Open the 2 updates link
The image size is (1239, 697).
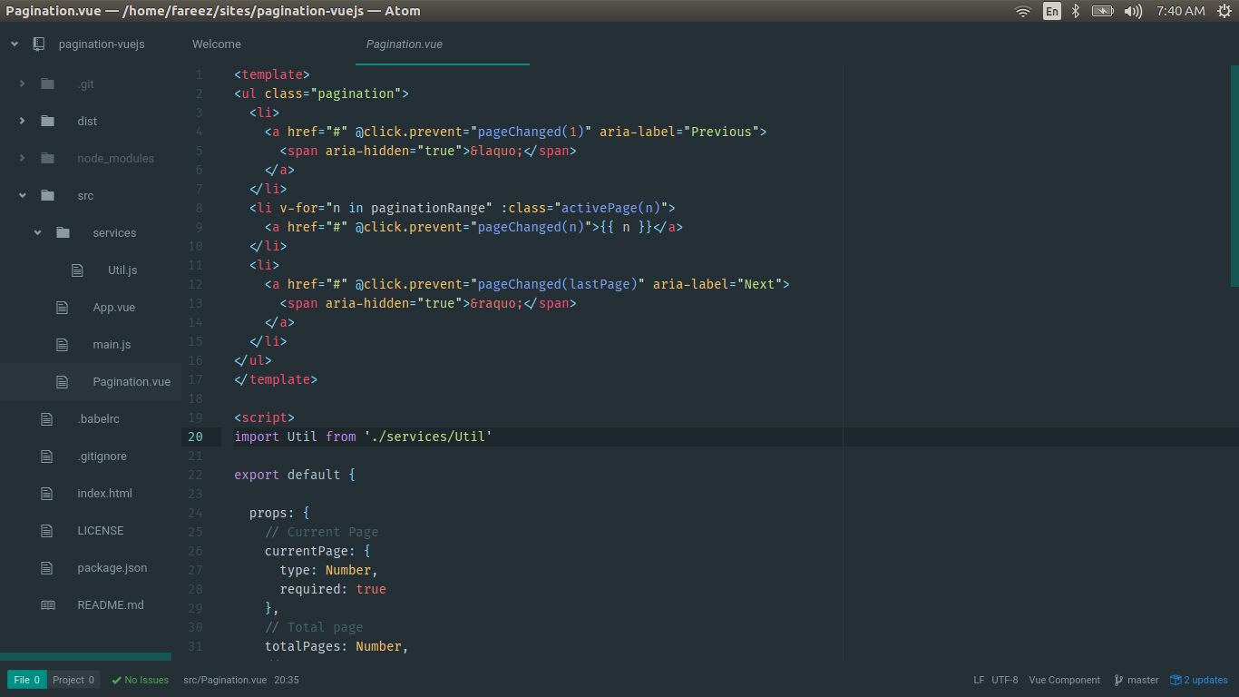pyautogui.click(x=1205, y=680)
